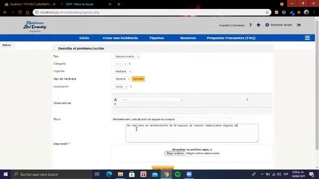The height and width of the screenshot is (179, 319).
Task: Click the volume icon in system tray
Action: pos(279,175)
